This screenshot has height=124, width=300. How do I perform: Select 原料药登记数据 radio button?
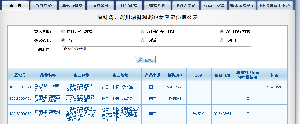click(x=63, y=31)
